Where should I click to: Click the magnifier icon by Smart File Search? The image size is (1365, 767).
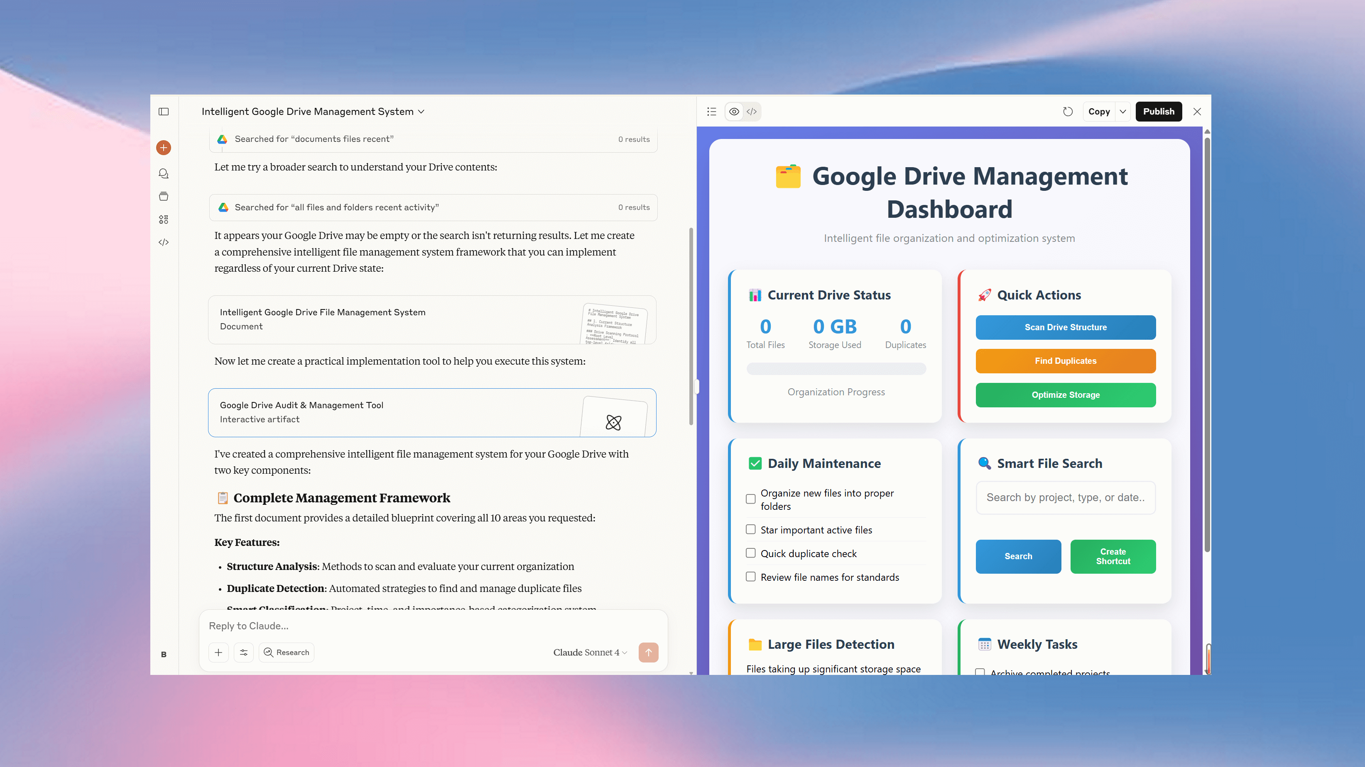(984, 463)
